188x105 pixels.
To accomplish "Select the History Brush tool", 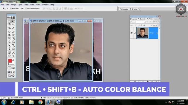I will pyautogui.click(x=13, y=35).
